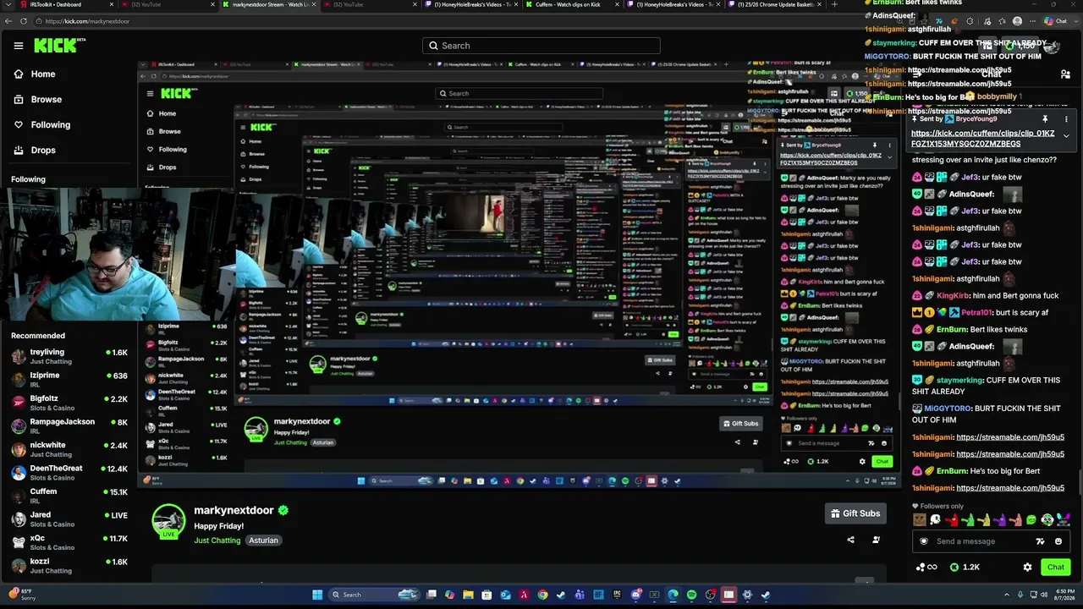Share the stream via share icon
The height and width of the screenshot is (609, 1083).
tap(851, 540)
